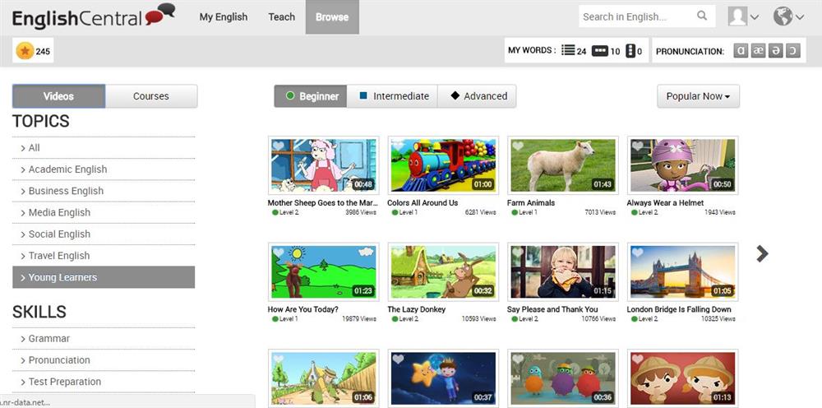The image size is (822, 408).
Task: Click the ɔ pronunciation sound icon
Action: point(792,51)
